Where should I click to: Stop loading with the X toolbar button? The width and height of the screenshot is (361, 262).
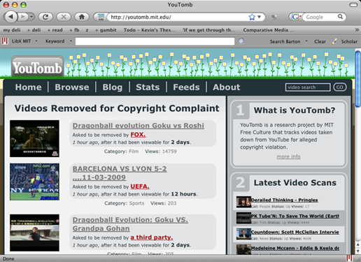click(64, 17)
